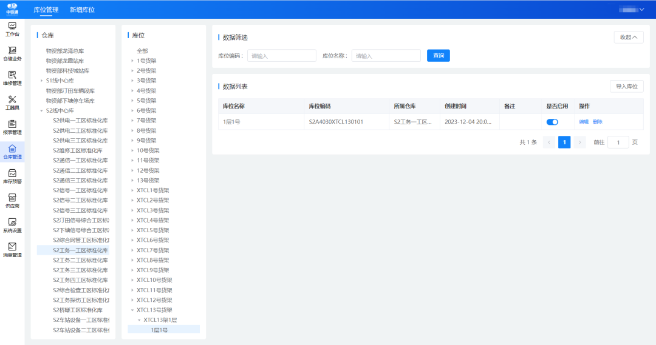656x345 pixels.
Task: Select the 仓库管理 sidebar icon
Action: (12, 152)
